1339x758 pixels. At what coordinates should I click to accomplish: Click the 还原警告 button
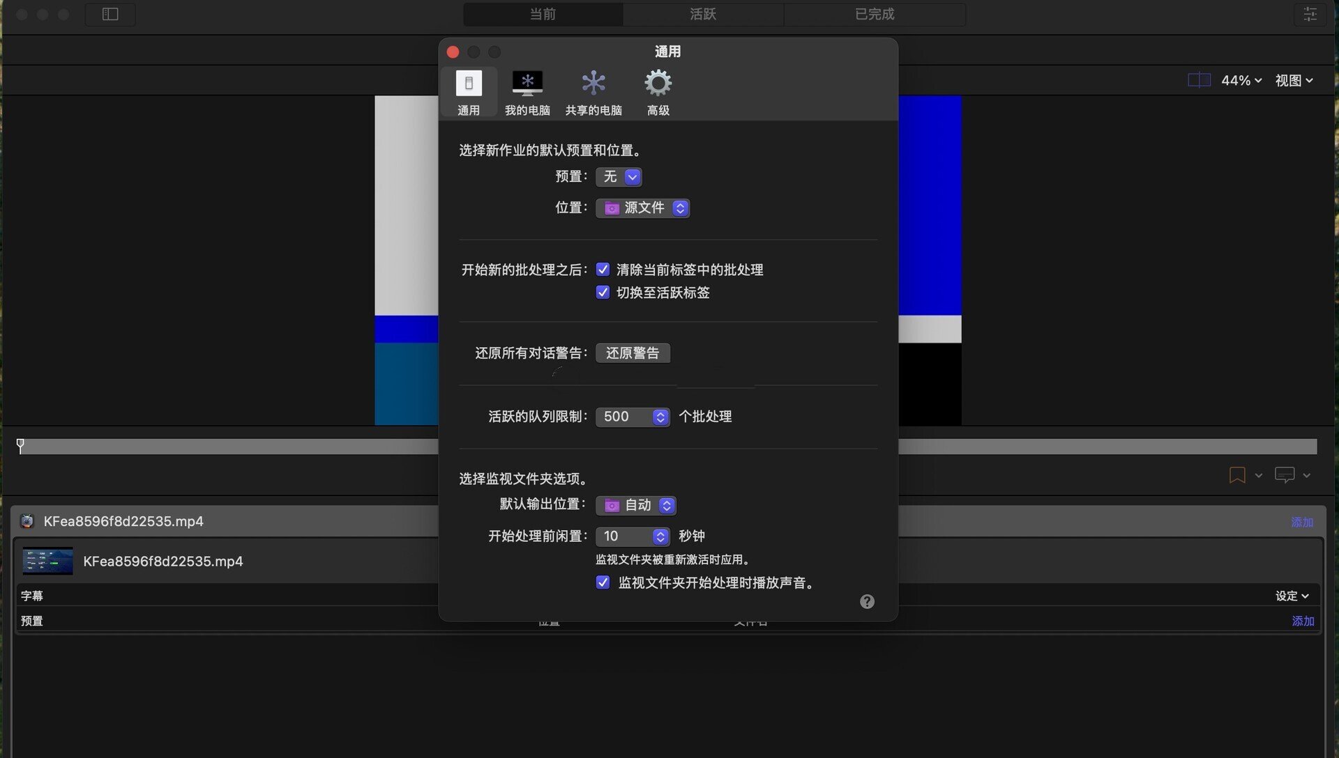click(x=633, y=353)
